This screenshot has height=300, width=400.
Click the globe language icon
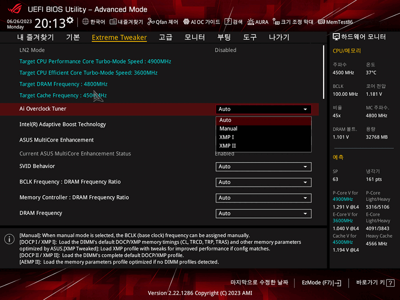pos(85,21)
